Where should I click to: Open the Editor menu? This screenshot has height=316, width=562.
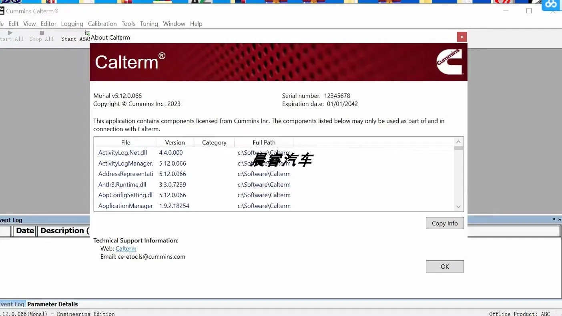click(x=48, y=24)
